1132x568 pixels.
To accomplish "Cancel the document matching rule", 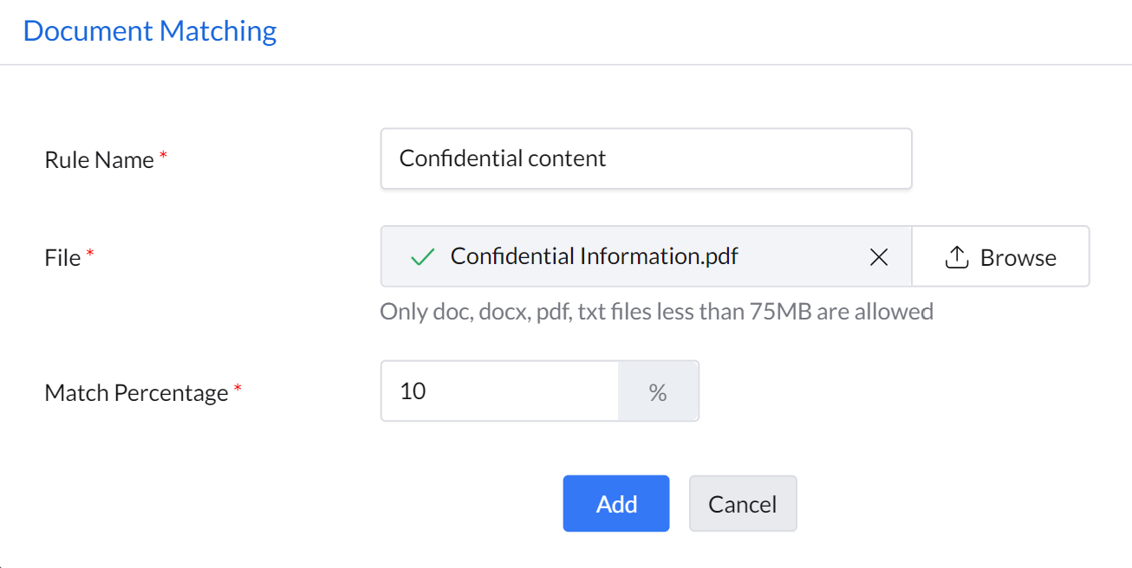I will point(743,504).
